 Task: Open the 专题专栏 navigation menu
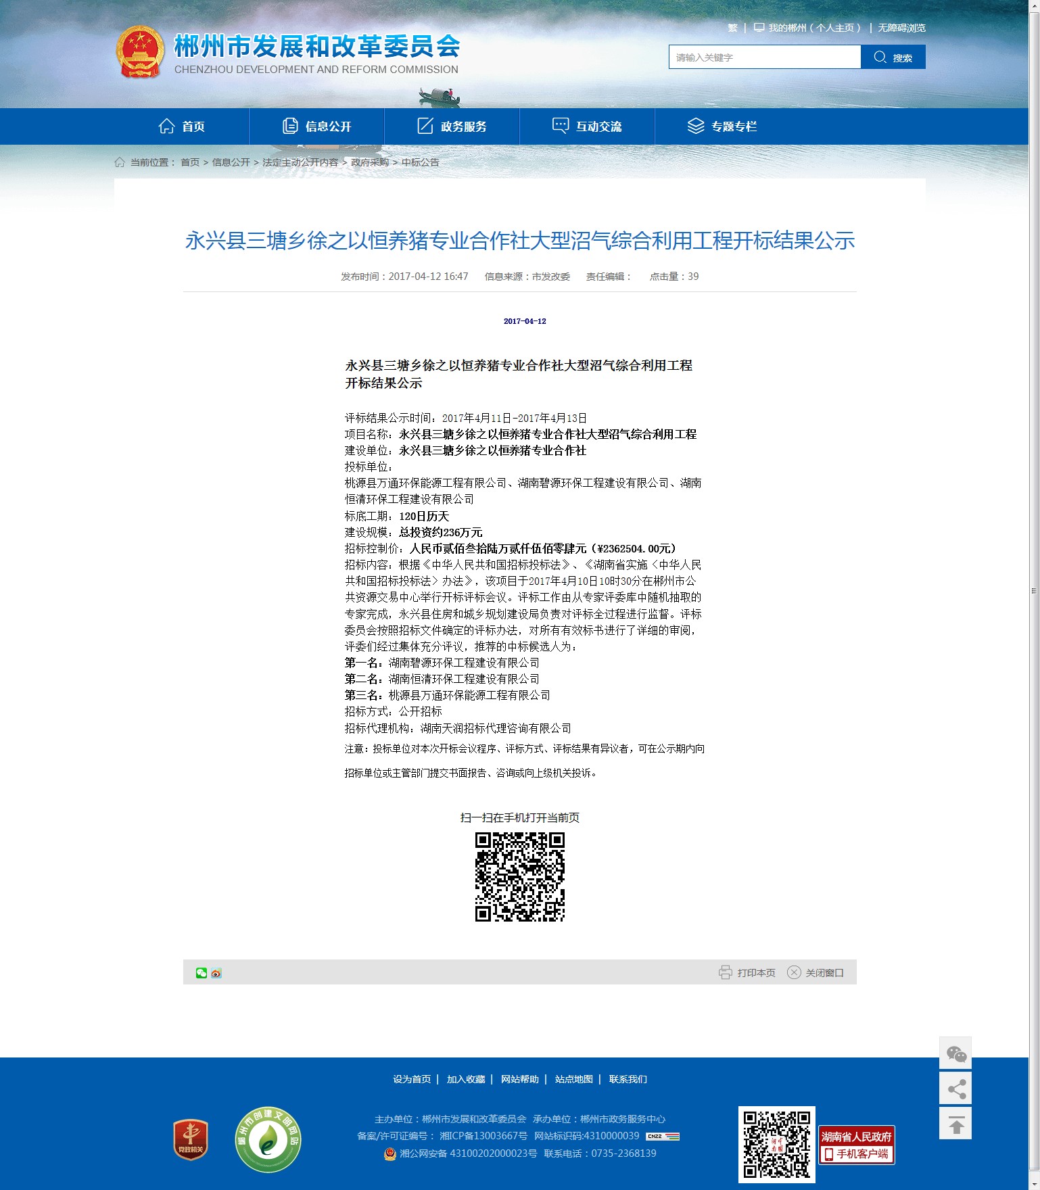(x=723, y=126)
